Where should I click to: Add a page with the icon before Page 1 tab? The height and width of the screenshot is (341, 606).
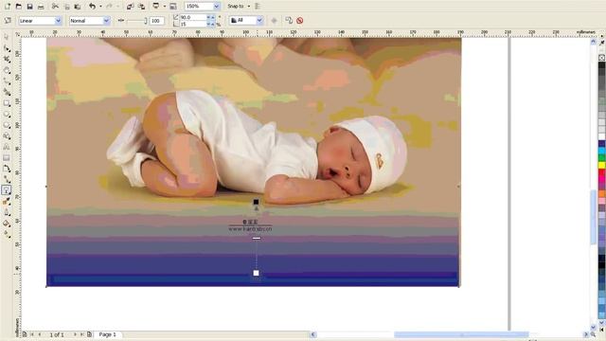[x=89, y=334]
